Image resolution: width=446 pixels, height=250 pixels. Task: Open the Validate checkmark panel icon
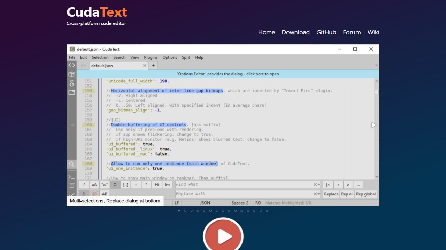tap(71, 195)
